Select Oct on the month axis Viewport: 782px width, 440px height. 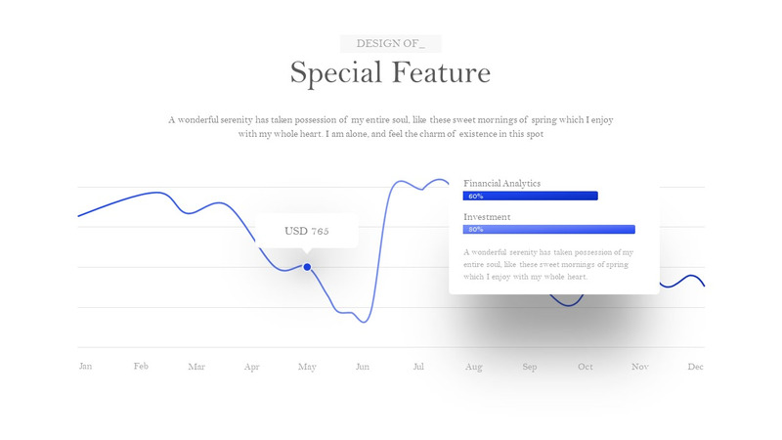pos(585,368)
